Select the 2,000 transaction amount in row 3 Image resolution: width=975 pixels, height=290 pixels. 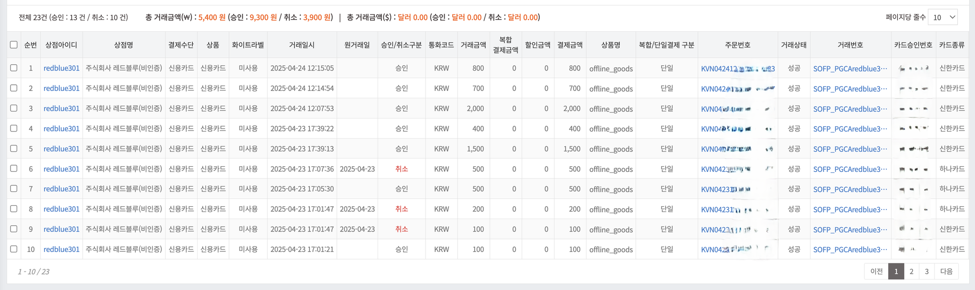coord(475,109)
